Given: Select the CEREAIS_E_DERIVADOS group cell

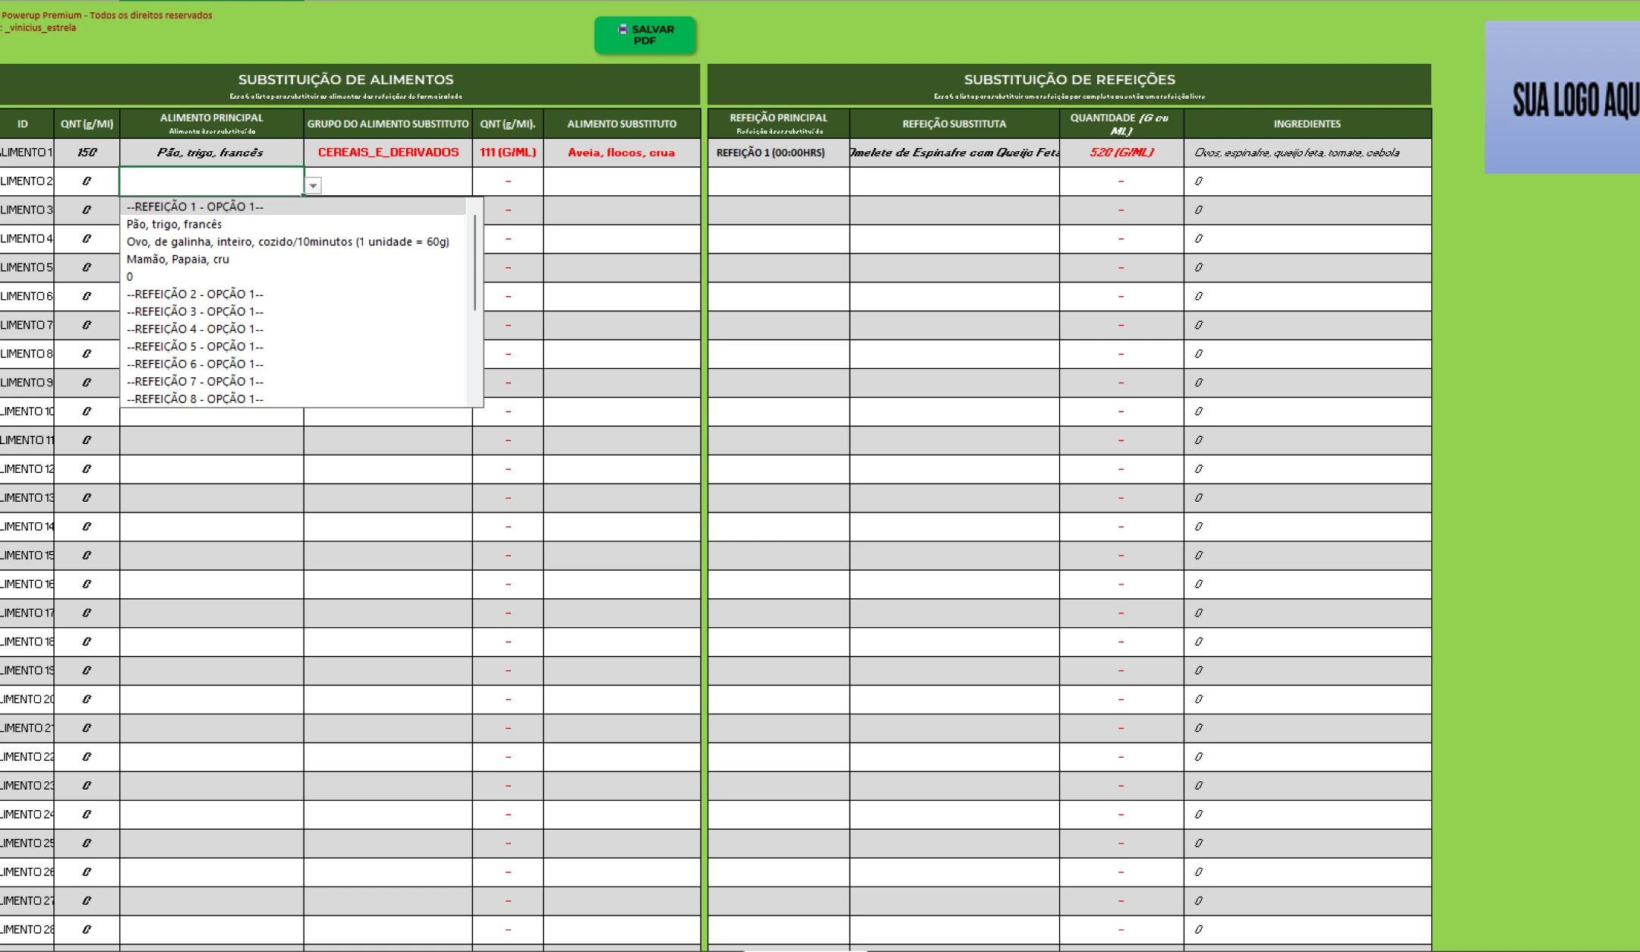Looking at the screenshot, I should coord(388,153).
